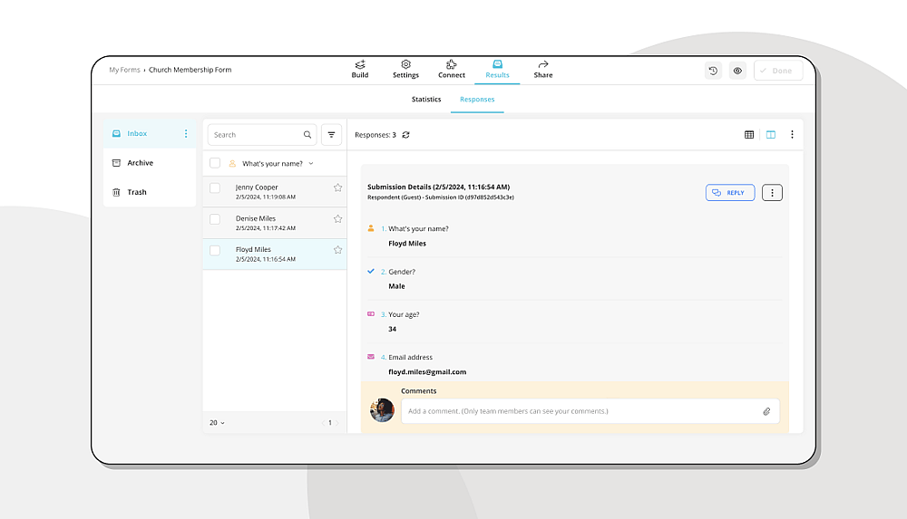Viewport: 907px width, 519px height.
Task: Open submission details three-dot menu
Action: tap(772, 192)
